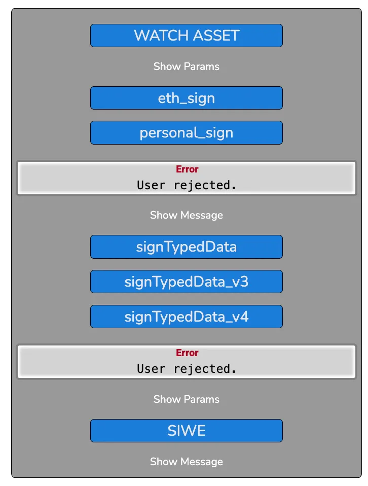This screenshot has height=486, width=368.
Task: Click the Error label in the upper error panel
Action: 187,169
